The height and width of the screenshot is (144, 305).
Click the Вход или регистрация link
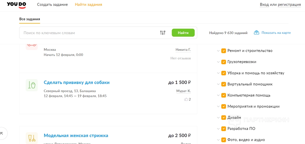[x=280, y=5]
